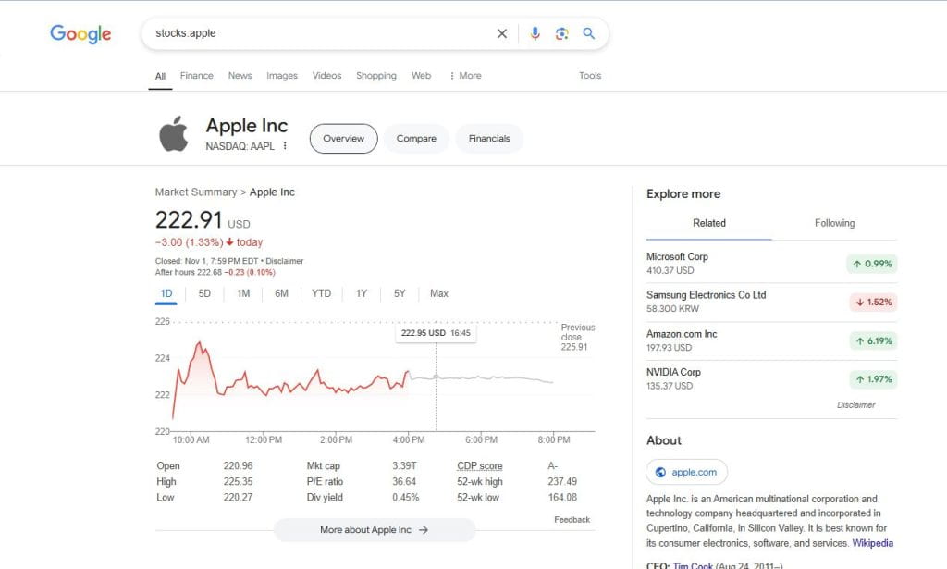
Task: Open the News results tab
Action: [240, 76]
